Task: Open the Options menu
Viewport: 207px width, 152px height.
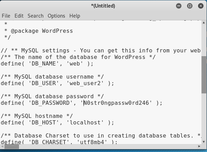Action: 56,16
